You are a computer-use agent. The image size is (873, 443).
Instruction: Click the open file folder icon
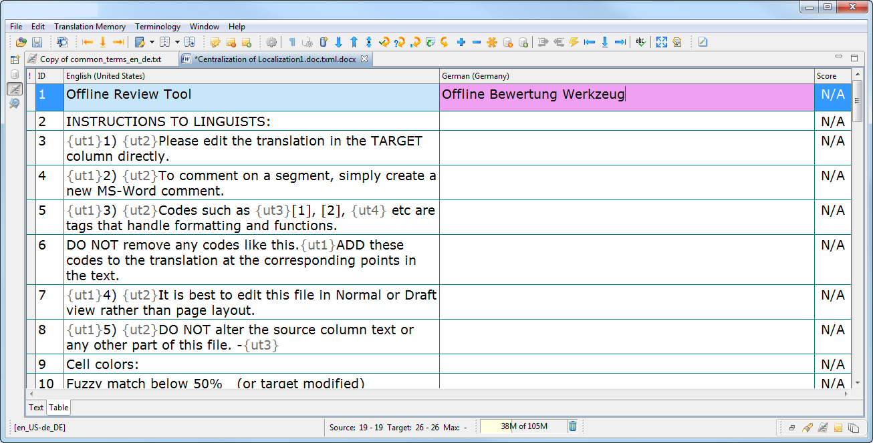click(x=21, y=42)
